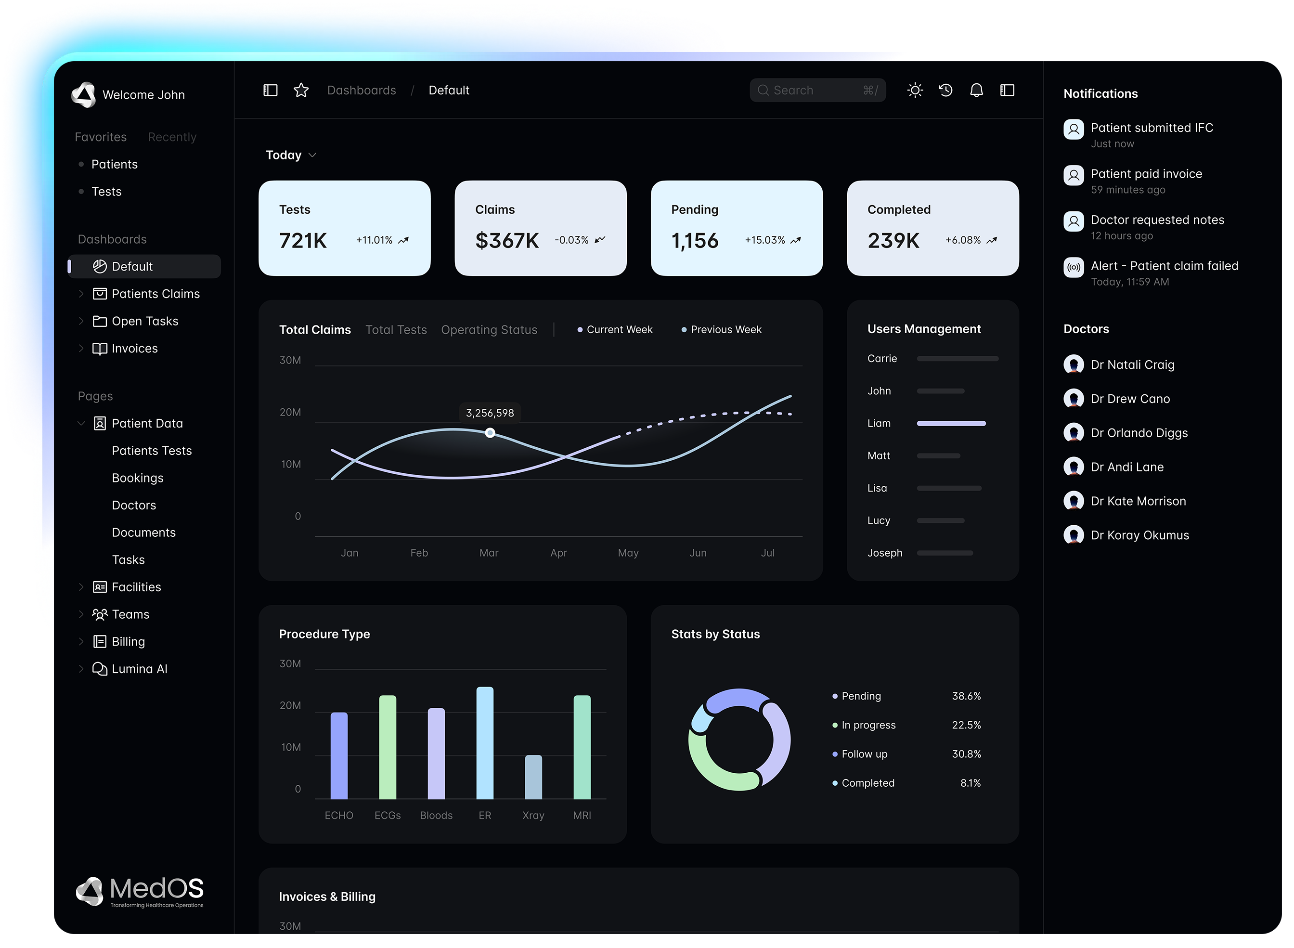
Task: Click Liam's highlighted progress bar
Action: (951, 424)
